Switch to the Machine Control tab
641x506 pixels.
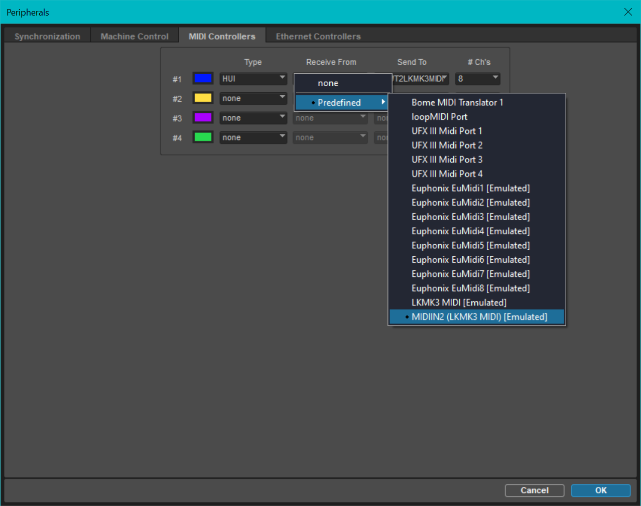tap(135, 36)
